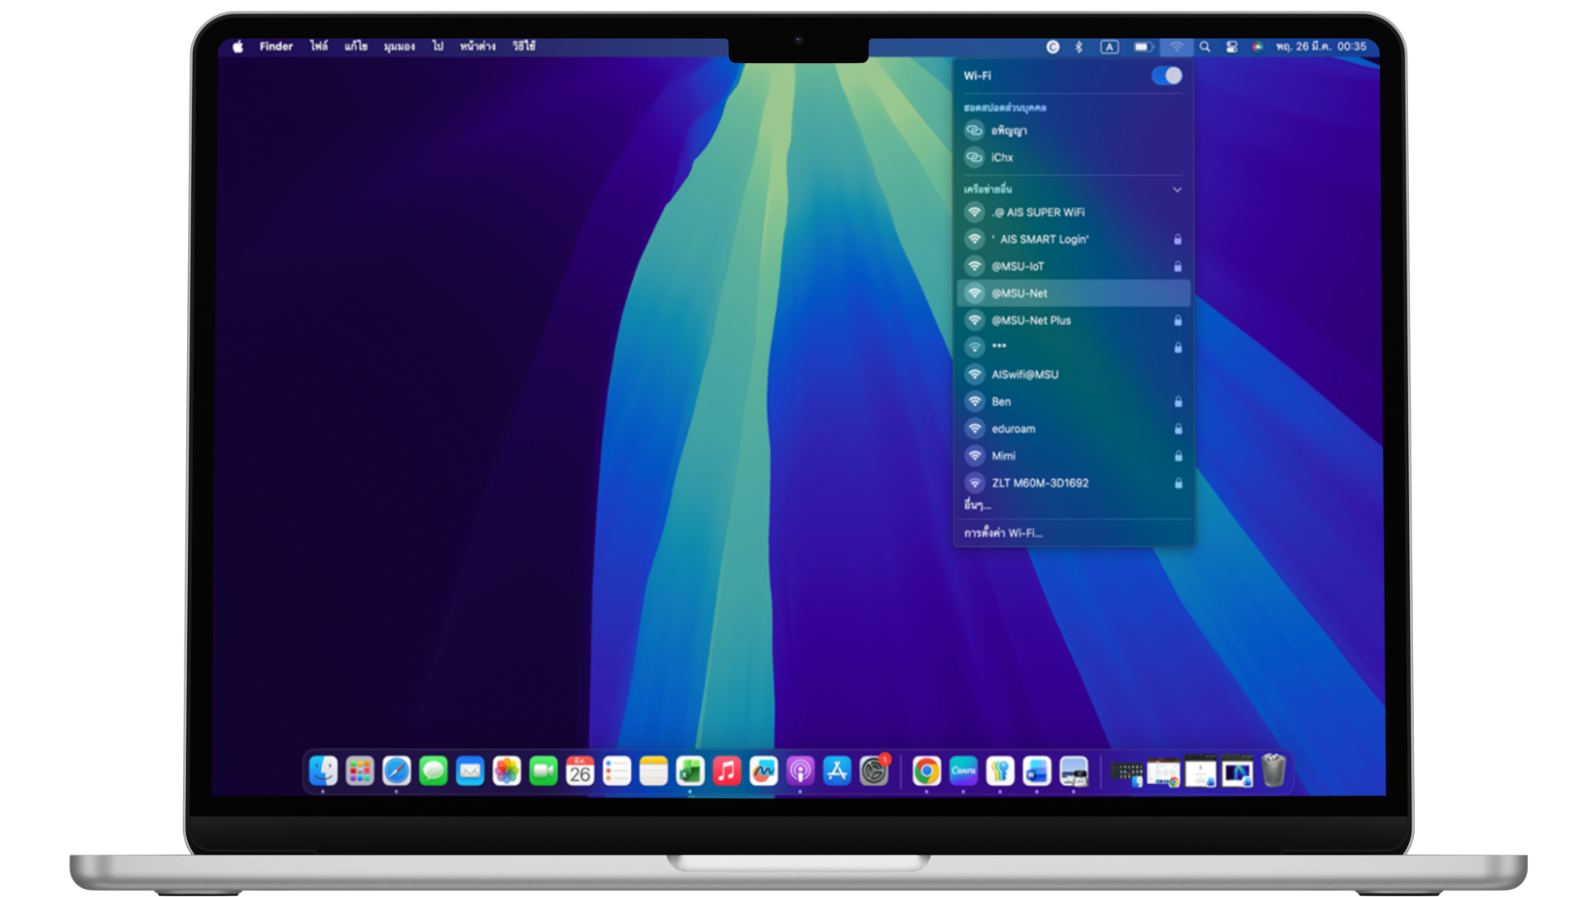Viewport: 1596px width, 897px height.
Task: Connect to the อดิญญา personal hotspot
Action: point(1073,130)
